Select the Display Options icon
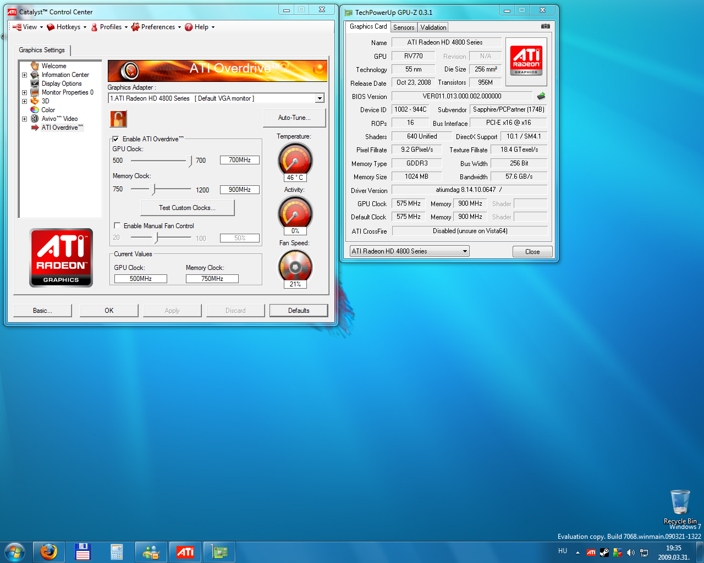The height and width of the screenshot is (563, 704). coord(35,84)
